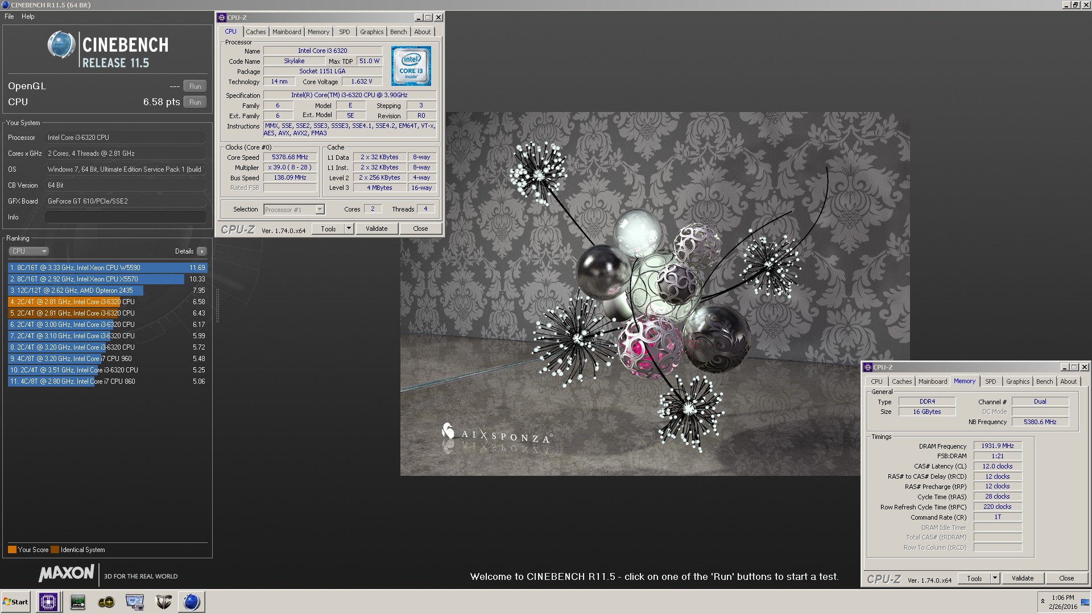
Task: Click Tools button in lower CPU-Z
Action: click(974, 578)
